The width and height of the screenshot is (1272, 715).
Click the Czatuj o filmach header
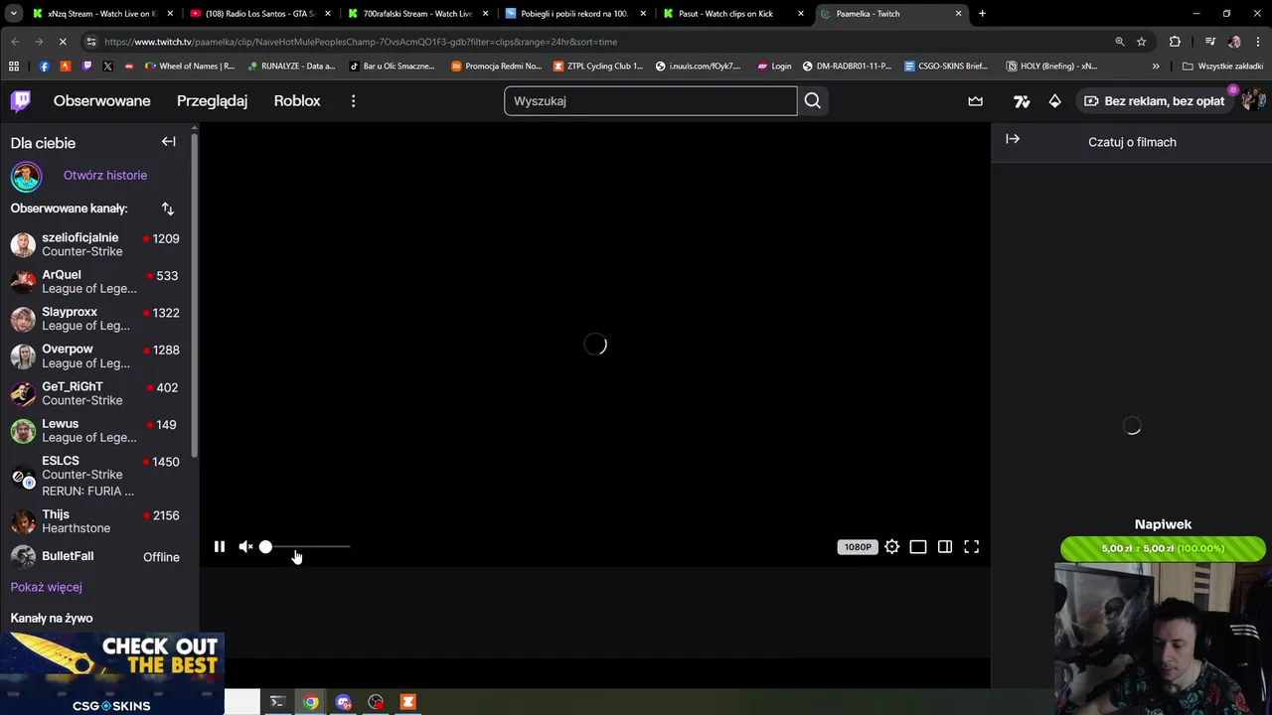click(1132, 142)
